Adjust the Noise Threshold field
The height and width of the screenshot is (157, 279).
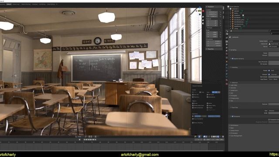coord(274,62)
